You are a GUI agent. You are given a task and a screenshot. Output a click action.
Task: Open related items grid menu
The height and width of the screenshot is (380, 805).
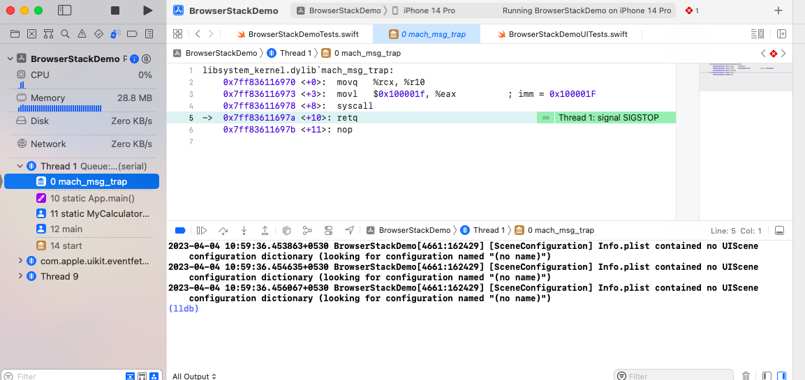[x=177, y=34]
